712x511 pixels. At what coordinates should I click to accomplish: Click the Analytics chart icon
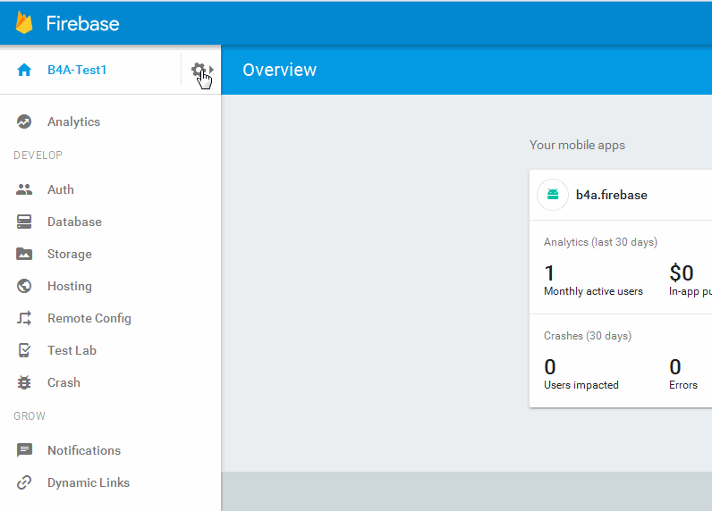point(24,121)
